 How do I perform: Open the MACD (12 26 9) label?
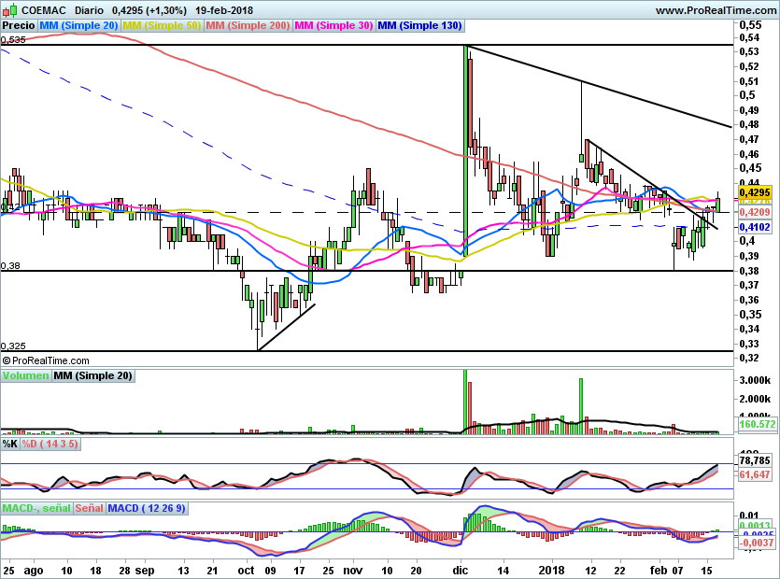coord(148,508)
